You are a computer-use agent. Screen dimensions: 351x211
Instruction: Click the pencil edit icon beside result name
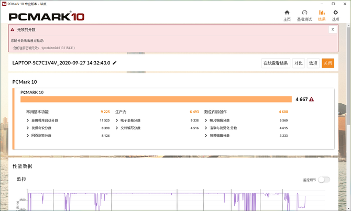(115, 63)
